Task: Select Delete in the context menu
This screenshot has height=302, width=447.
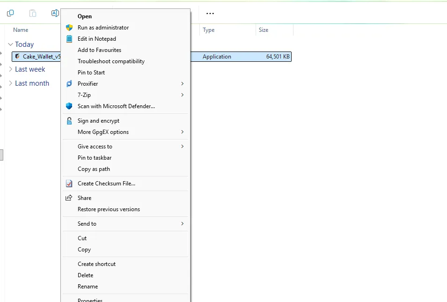Action: click(x=125, y=275)
